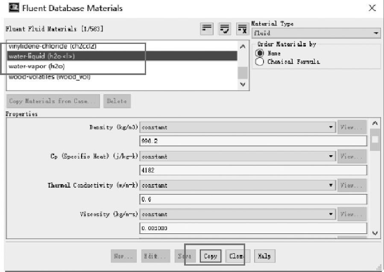Open the Cp Specific Heat method dropdown
The height and width of the screenshot is (272, 384).
[x=237, y=156]
